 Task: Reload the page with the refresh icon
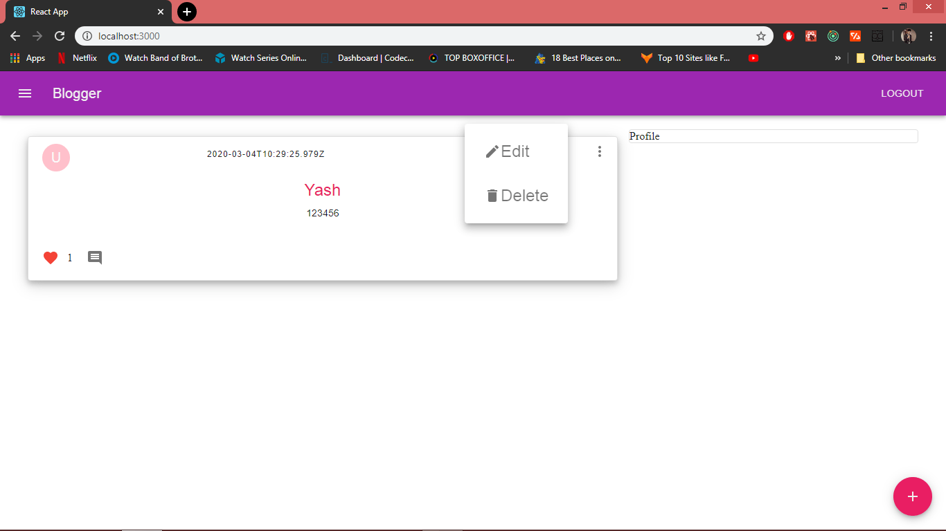(60, 35)
